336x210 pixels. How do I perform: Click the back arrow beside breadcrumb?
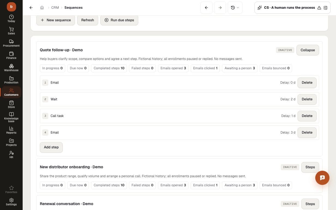click(x=31, y=8)
